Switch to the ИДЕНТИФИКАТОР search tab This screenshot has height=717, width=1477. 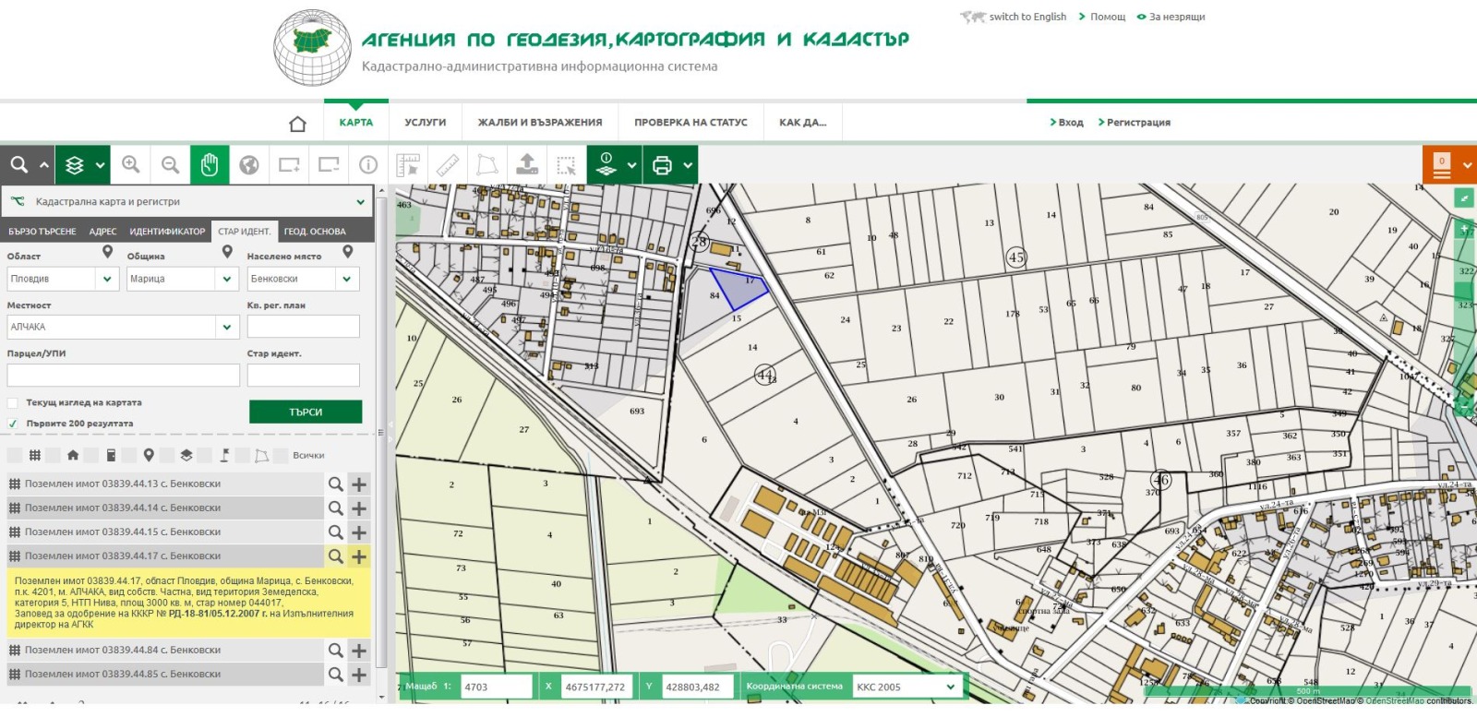167,232
